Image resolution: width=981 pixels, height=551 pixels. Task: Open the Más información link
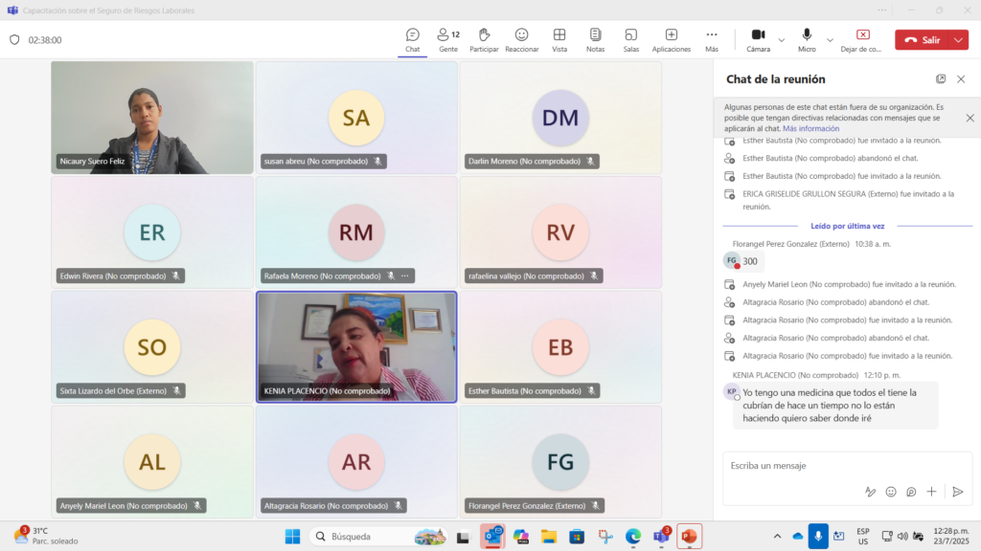(810, 129)
